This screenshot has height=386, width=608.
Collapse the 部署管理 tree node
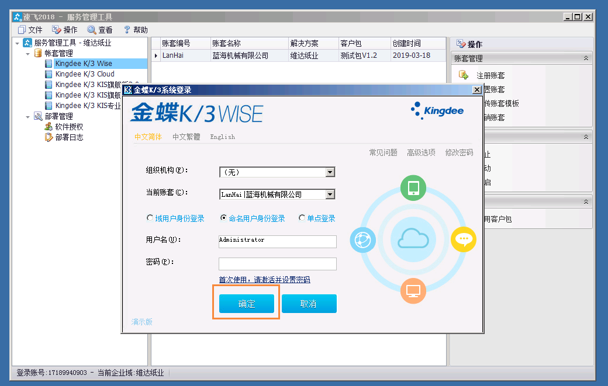click(x=27, y=117)
